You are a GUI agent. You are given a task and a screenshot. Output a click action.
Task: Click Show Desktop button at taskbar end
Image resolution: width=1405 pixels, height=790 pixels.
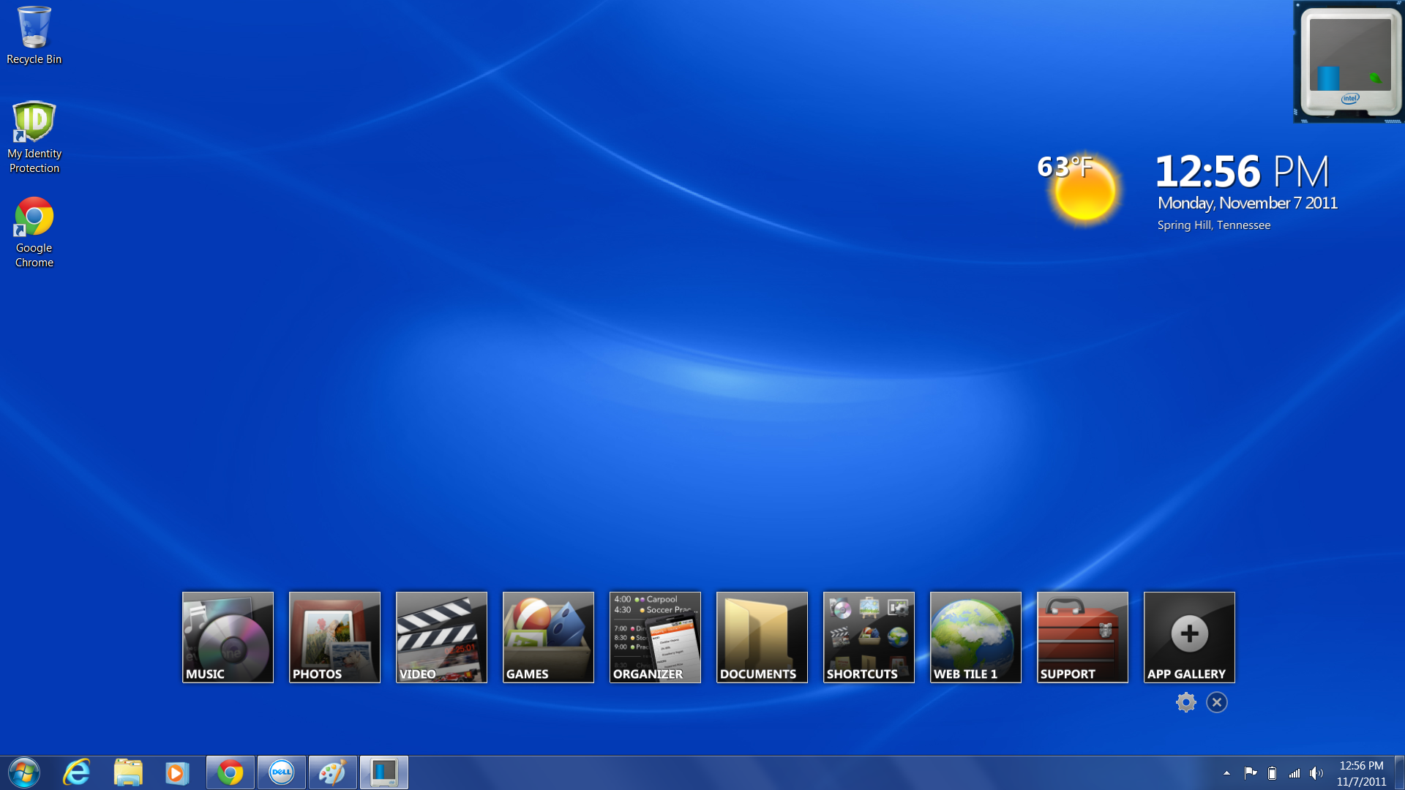(1399, 773)
